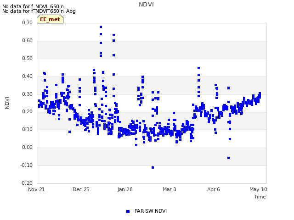
Task: Click the Nov 21 x-axis tick label
Action: pos(36,189)
